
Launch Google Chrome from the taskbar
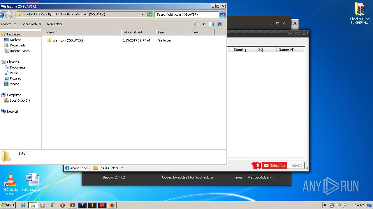[x=52, y=205]
